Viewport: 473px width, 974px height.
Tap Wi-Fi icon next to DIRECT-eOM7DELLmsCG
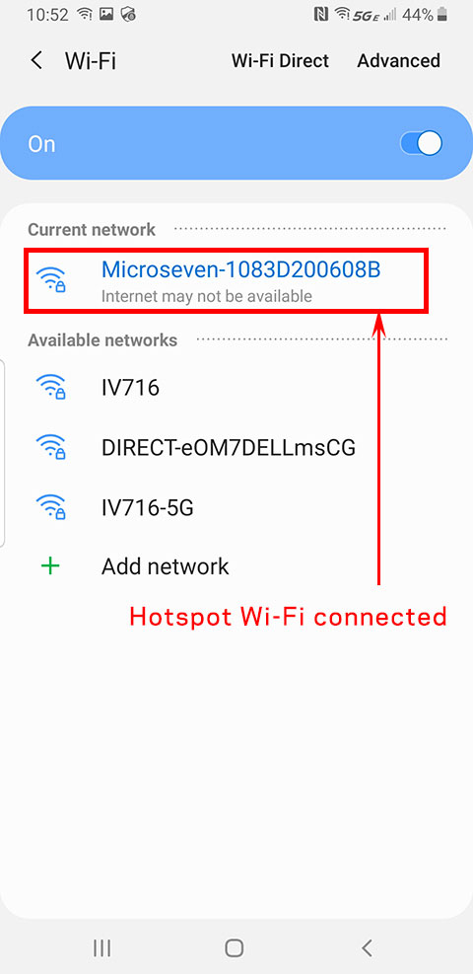(x=51, y=446)
